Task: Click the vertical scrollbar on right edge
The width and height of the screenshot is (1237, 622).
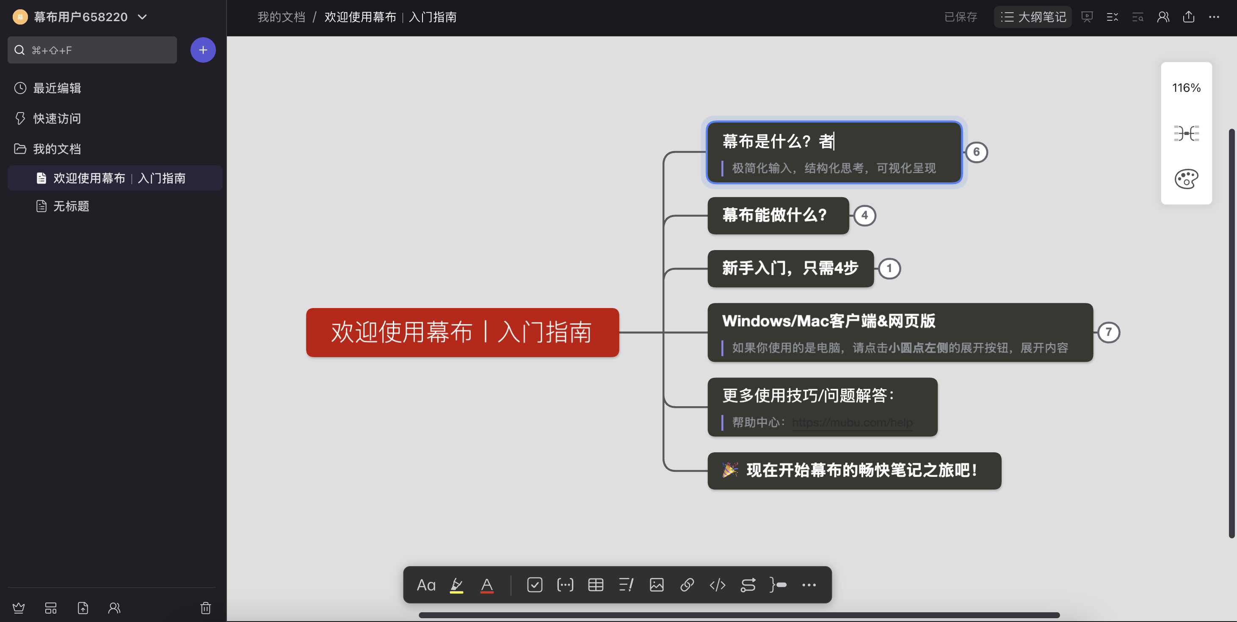Action: tap(1232, 333)
